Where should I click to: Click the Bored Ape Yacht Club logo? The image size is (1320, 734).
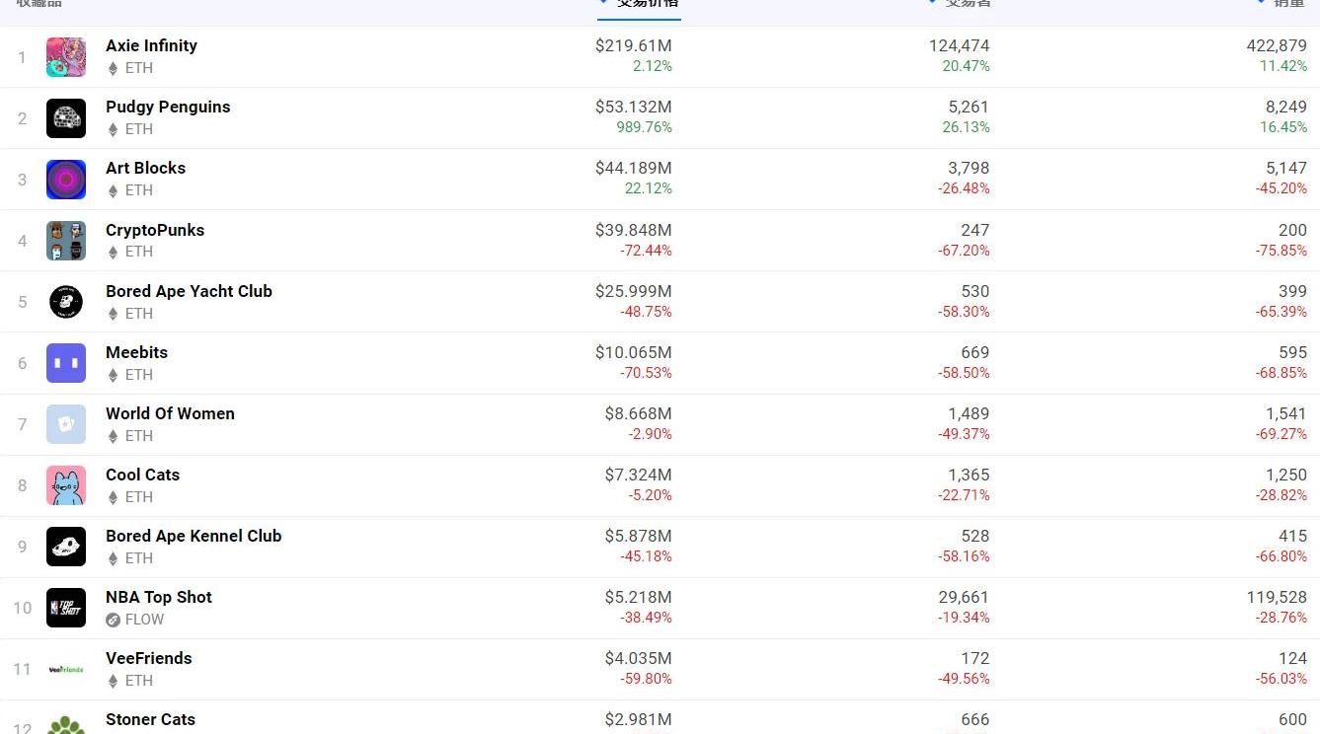pos(66,302)
